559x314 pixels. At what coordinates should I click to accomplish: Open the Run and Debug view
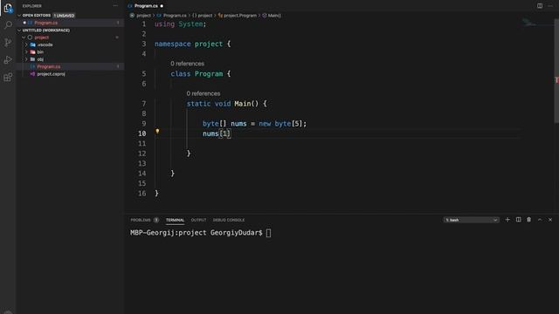coord(8,60)
